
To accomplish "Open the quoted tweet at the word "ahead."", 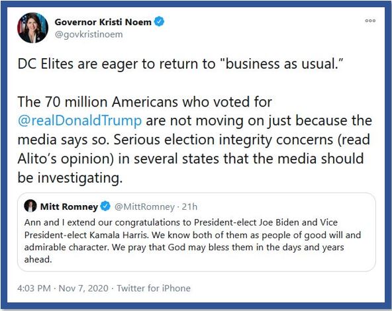I will point(38,259).
